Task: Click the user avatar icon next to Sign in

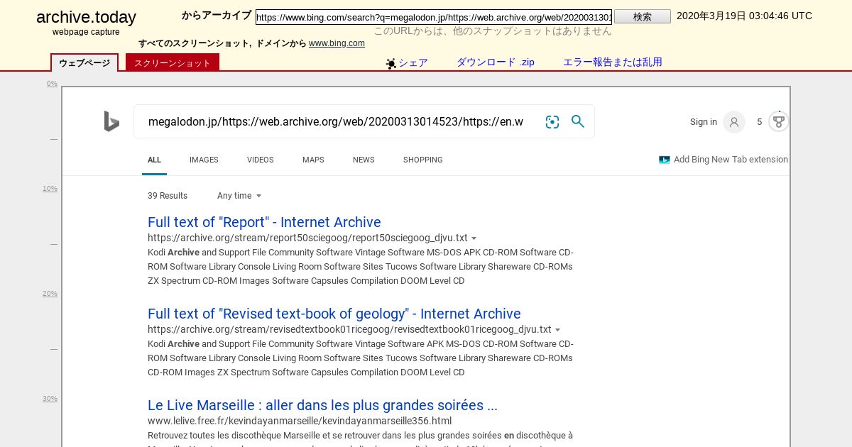Action: (734, 122)
